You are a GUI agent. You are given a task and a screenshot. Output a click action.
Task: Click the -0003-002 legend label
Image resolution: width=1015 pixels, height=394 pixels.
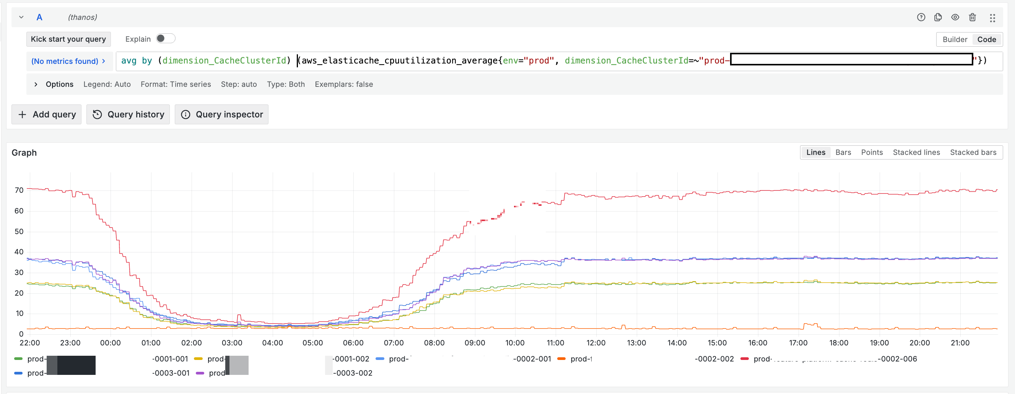[290, 373]
